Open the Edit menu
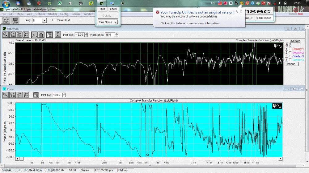The image size is (309, 173). point(11,14)
